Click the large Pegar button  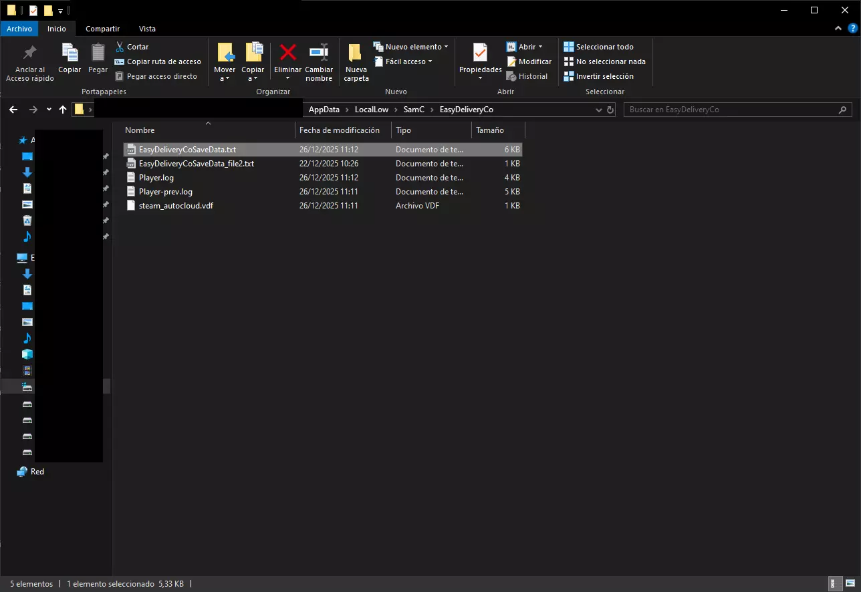[98, 59]
